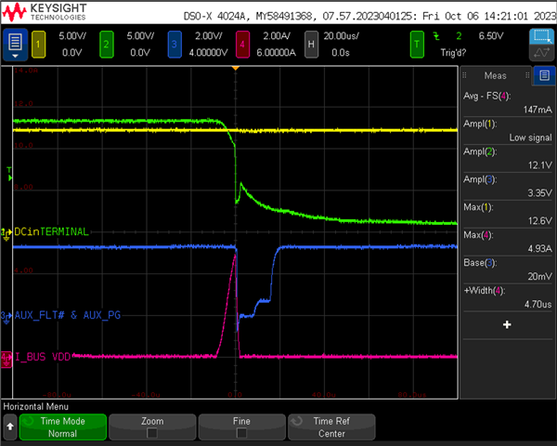Click channel 3 scale 2.00V/ value

click(x=209, y=36)
